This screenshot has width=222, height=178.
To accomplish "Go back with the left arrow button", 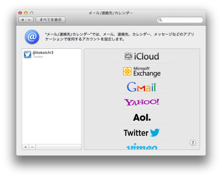I will pyautogui.click(x=22, y=20).
